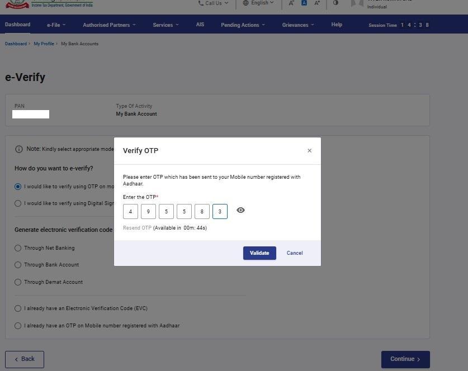
Task: Click the first OTP digit box
Action: pyautogui.click(x=130, y=212)
